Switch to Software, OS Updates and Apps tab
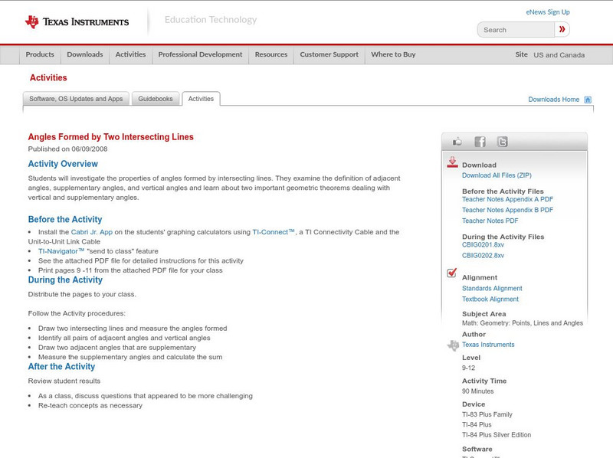This screenshot has height=458, width=613. [x=76, y=99]
